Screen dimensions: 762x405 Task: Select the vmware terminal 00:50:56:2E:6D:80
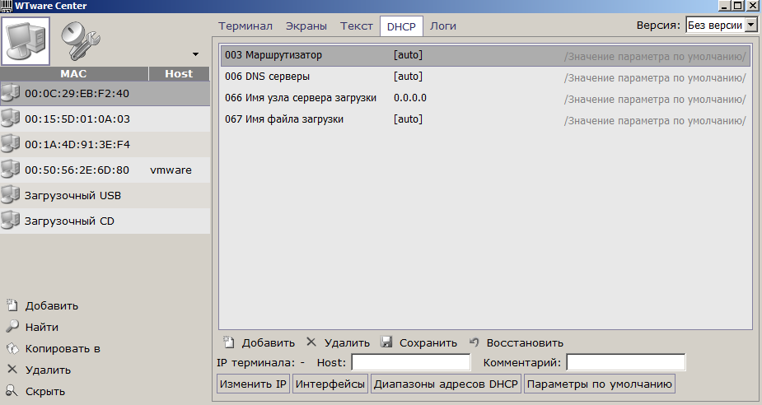click(x=77, y=170)
